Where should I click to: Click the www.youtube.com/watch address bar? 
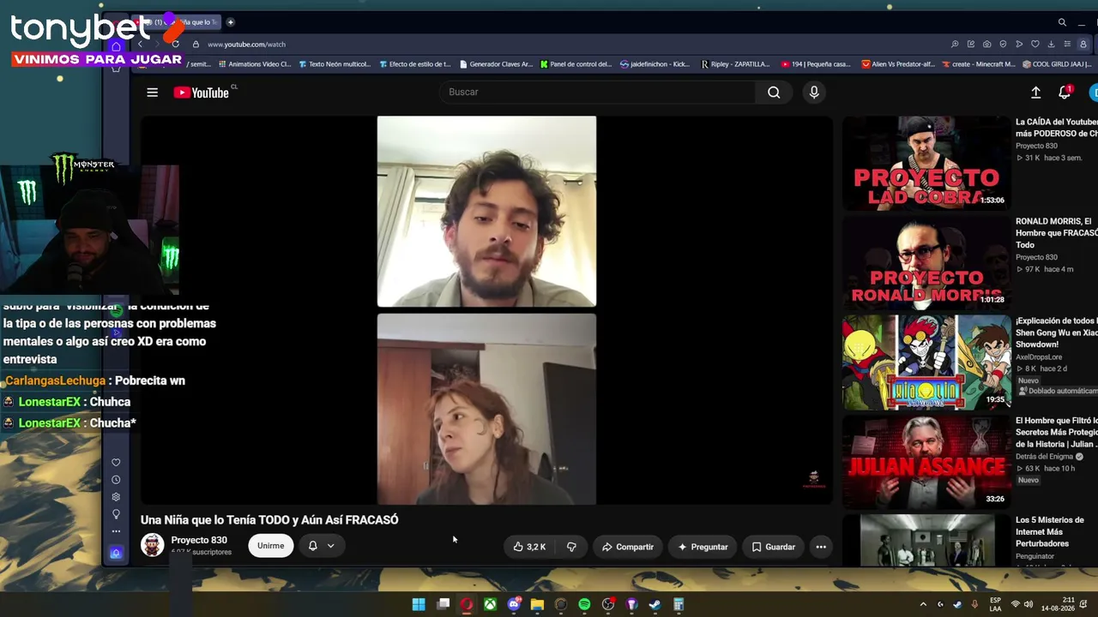(246, 44)
